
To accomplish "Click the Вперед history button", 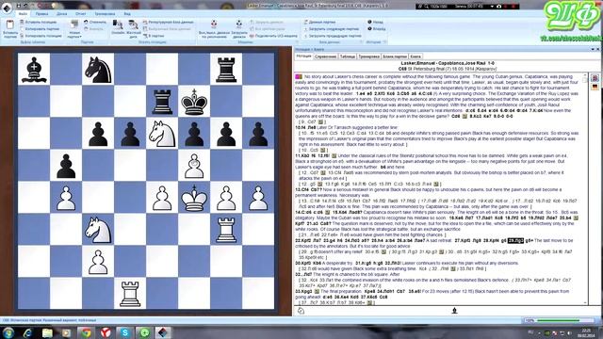I will 377,29.
